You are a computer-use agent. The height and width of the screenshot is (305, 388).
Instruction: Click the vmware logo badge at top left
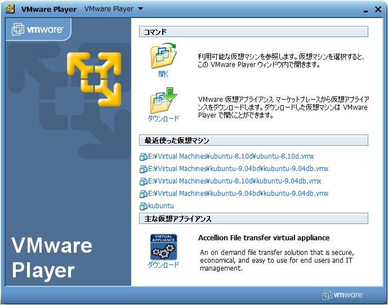point(38,30)
